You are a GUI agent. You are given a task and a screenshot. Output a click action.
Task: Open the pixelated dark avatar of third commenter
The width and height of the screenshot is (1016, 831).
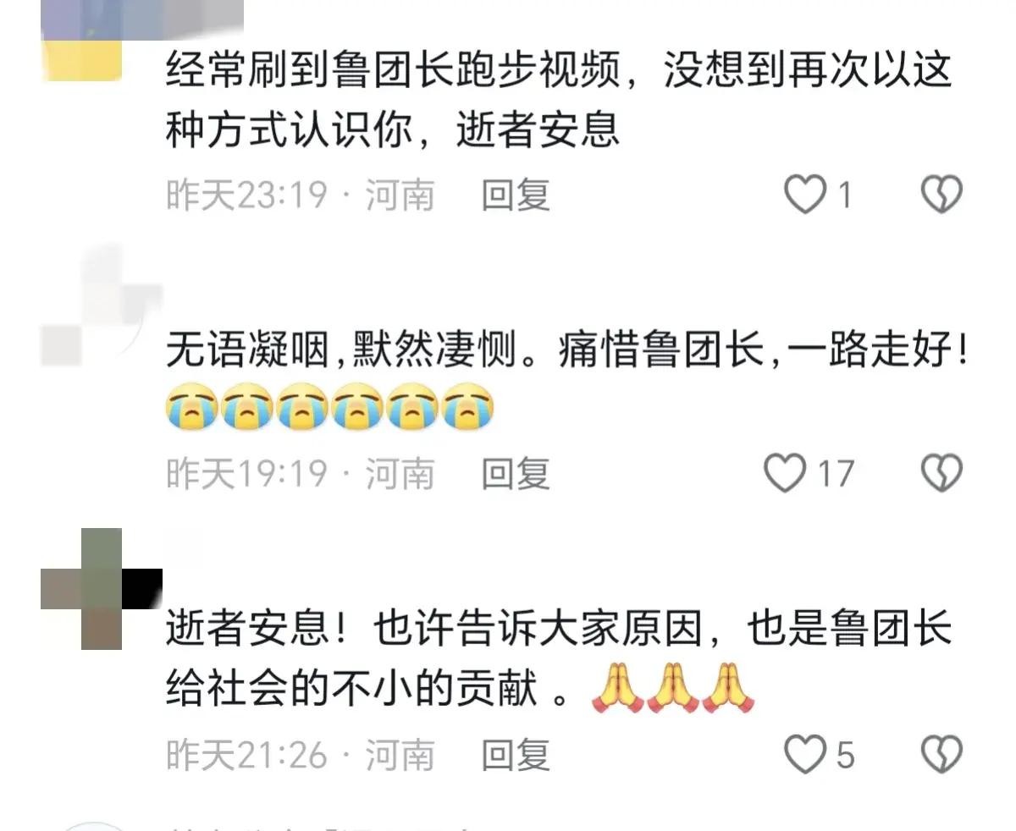(102, 589)
